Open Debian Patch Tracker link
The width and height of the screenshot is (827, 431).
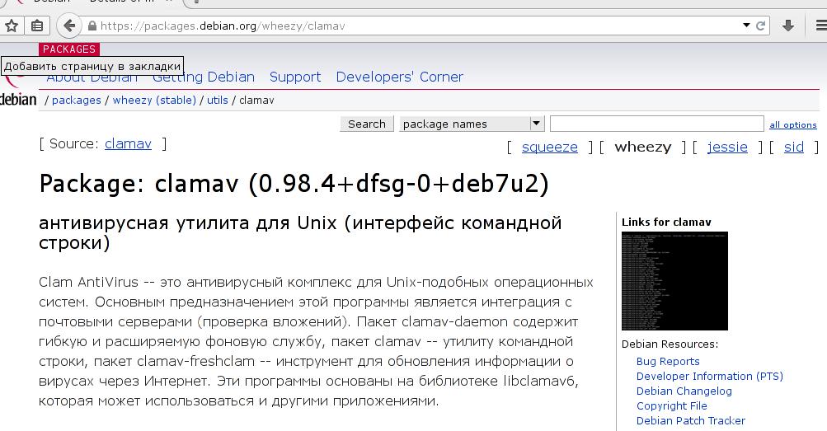690,420
